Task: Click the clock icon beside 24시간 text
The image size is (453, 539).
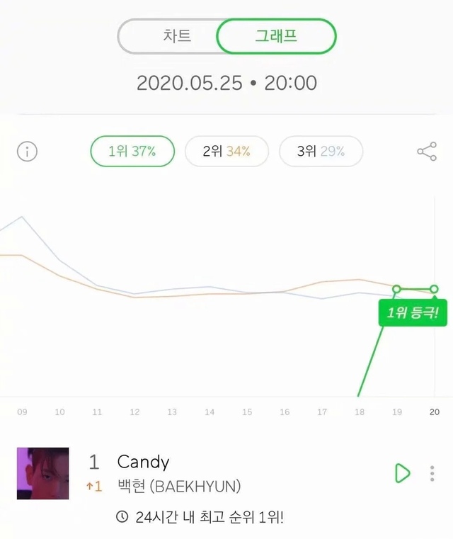Action: 122,518
